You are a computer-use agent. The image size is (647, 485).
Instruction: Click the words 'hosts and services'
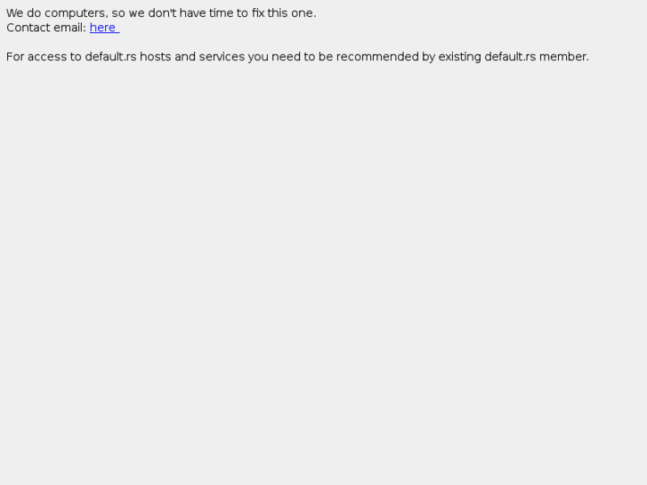[x=192, y=57]
